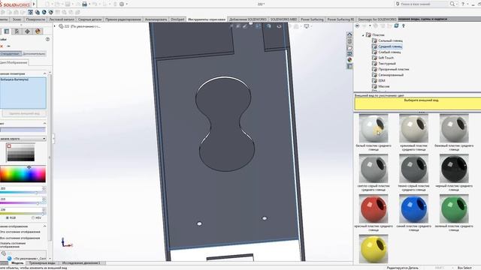This screenshot has height=270, width=481.
Task: Select the HSV radio button
Action: point(33,217)
